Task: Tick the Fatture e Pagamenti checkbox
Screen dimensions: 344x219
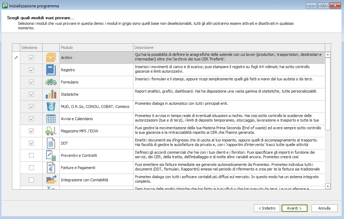Action: coord(31,168)
